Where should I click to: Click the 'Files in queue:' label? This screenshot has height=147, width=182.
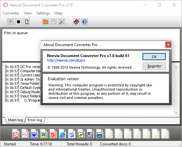pyautogui.click(x=16, y=33)
